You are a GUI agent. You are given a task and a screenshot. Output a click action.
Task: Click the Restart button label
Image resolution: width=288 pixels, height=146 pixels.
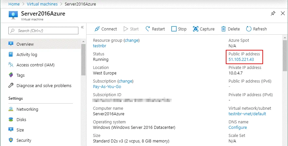coord(158,29)
